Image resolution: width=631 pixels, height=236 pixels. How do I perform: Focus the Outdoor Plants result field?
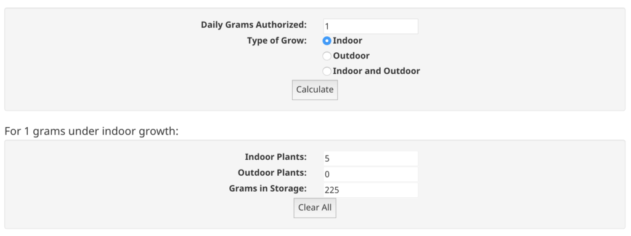[x=370, y=174]
